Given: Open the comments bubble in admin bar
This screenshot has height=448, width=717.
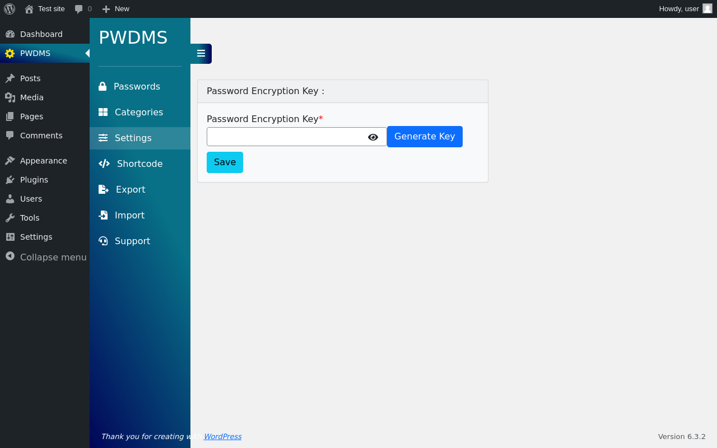Looking at the screenshot, I should [x=83, y=9].
